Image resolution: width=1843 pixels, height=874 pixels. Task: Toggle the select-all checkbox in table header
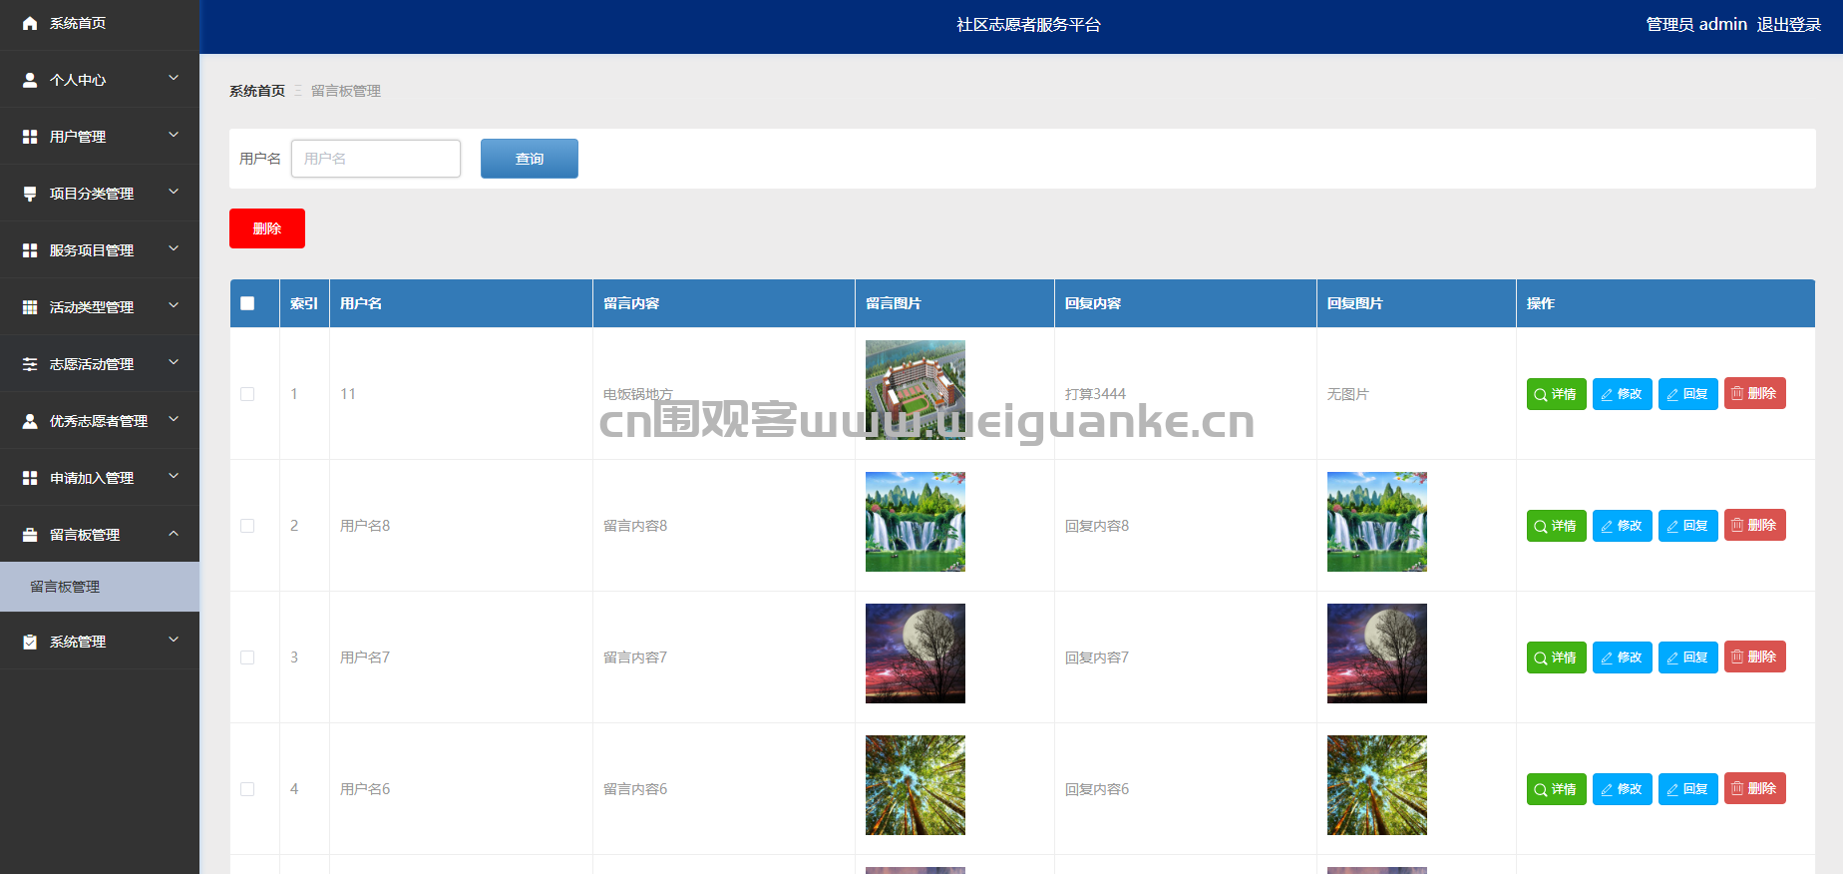click(x=247, y=303)
